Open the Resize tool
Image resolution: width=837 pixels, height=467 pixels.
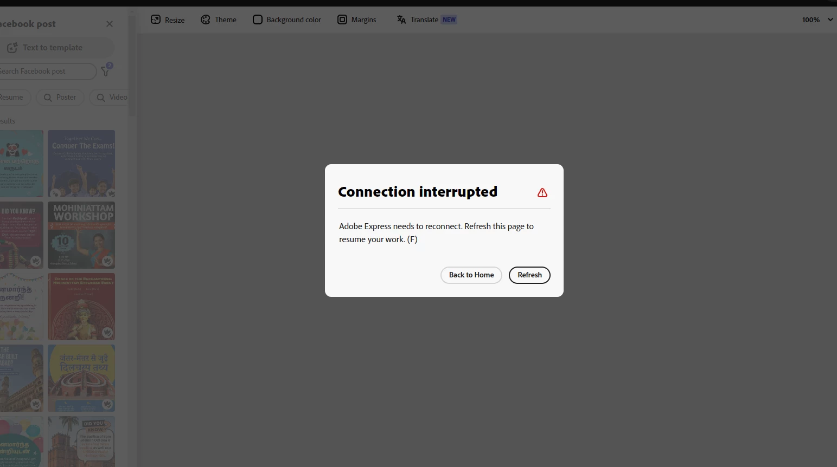[168, 20]
